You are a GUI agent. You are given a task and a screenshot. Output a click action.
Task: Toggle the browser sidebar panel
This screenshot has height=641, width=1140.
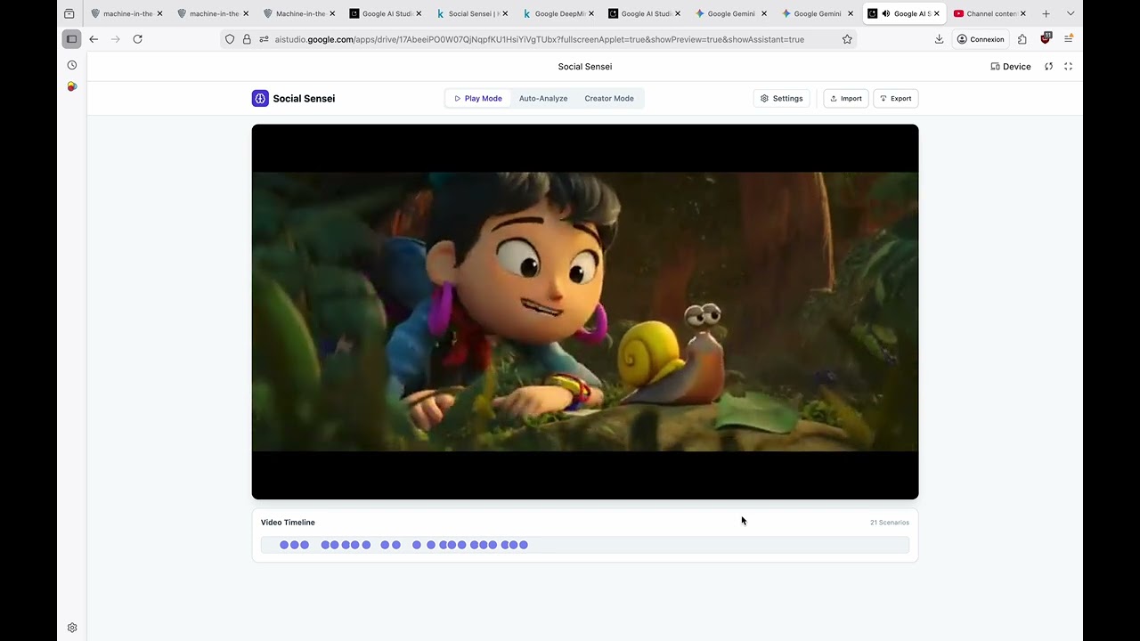(x=72, y=39)
